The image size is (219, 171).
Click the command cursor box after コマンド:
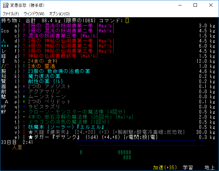[127, 21]
